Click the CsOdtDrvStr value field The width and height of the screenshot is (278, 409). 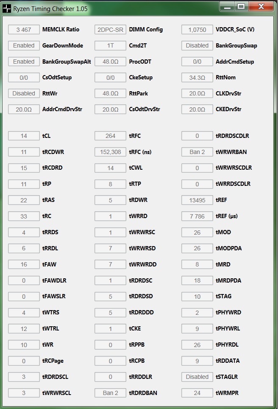click(x=111, y=109)
